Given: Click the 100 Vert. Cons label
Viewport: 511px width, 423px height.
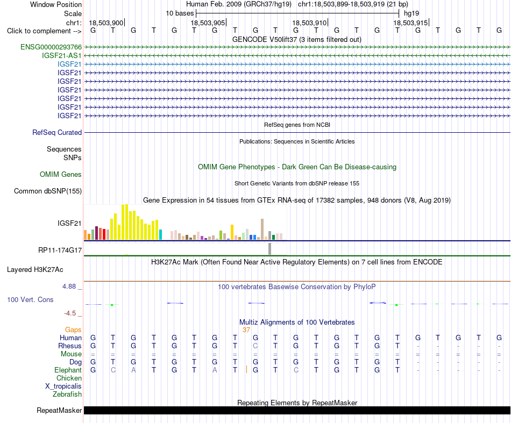Looking at the screenshot, I should [x=30, y=299].
